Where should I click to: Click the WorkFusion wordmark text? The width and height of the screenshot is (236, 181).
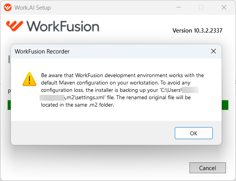pyautogui.click(x=63, y=26)
